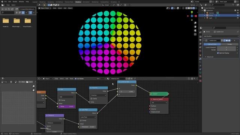Click the image editor zoom magnifier icon
Screen dimensions: 240x135
33,86
